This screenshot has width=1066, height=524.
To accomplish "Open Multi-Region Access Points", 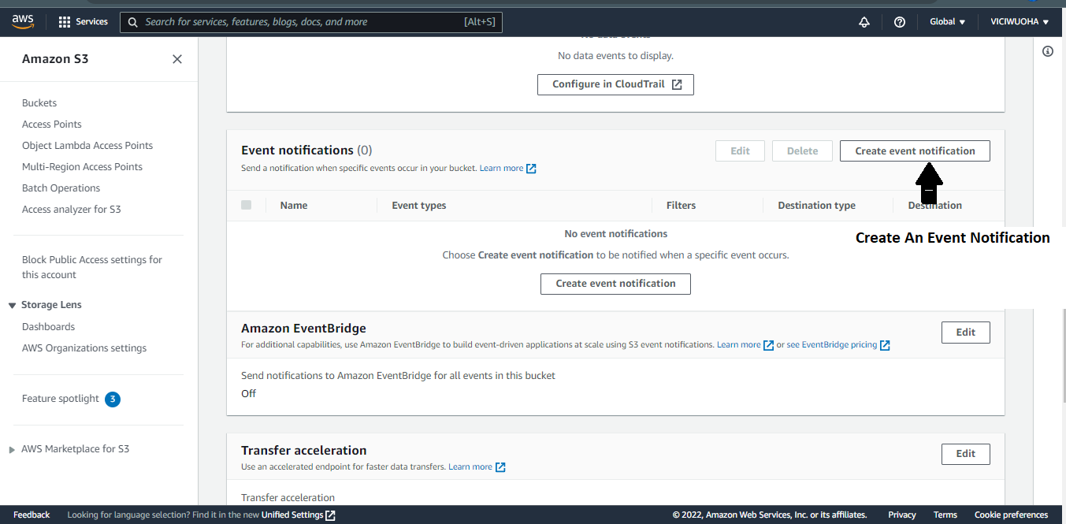I will (x=82, y=167).
